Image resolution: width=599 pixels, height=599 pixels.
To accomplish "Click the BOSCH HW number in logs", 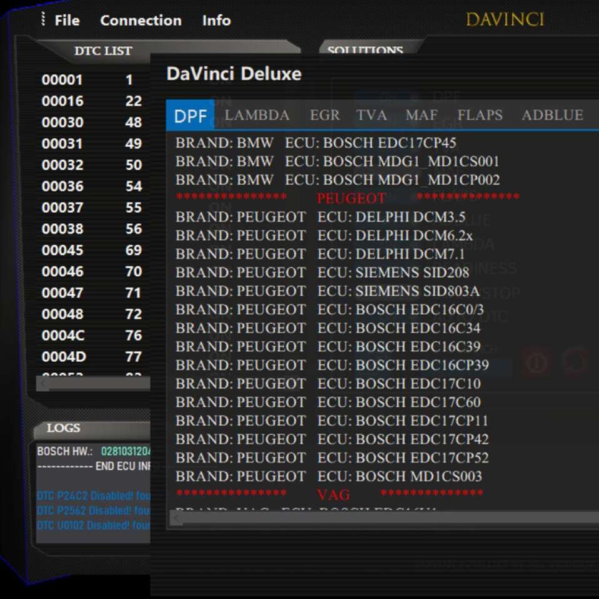I will (126, 451).
